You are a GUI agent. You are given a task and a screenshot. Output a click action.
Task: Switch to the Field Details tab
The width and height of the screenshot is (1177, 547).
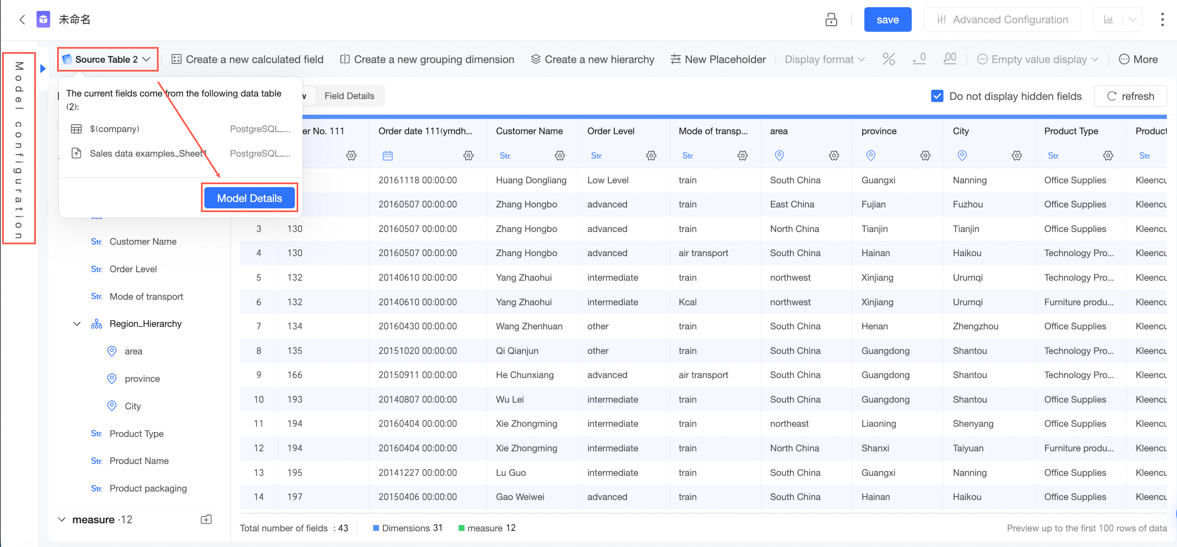349,96
